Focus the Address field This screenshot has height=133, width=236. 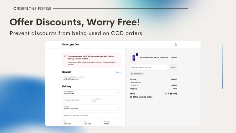(91, 108)
